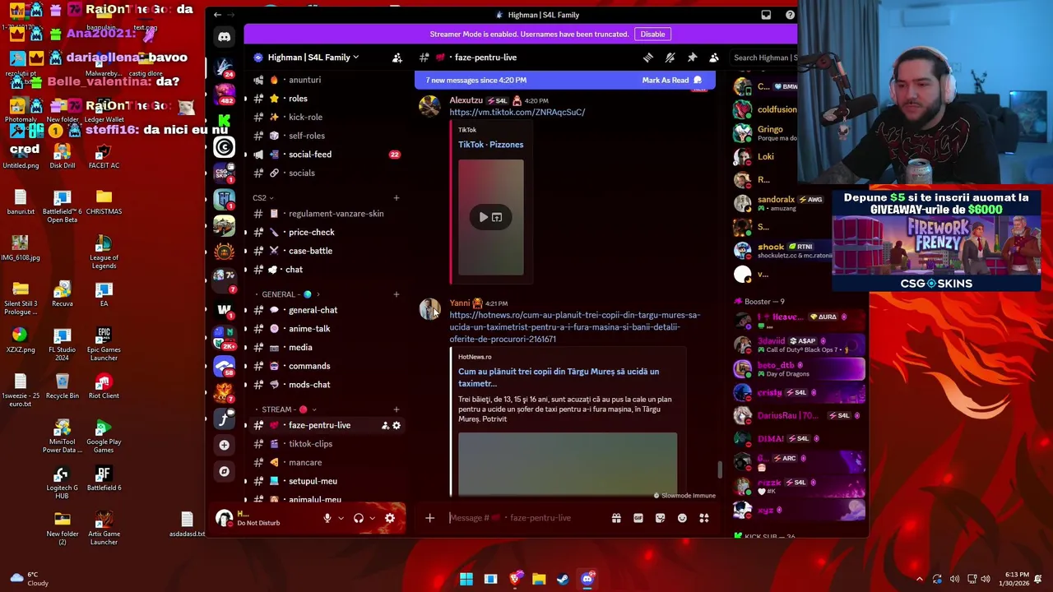Click the Add a Server plus icon
This screenshot has height=592, width=1053.
[x=224, y=445]
